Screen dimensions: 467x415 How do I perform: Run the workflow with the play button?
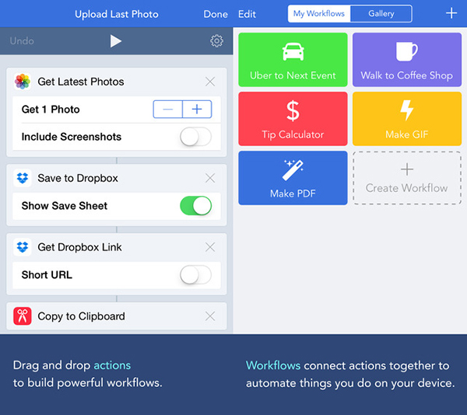click(x=116, y=41)
